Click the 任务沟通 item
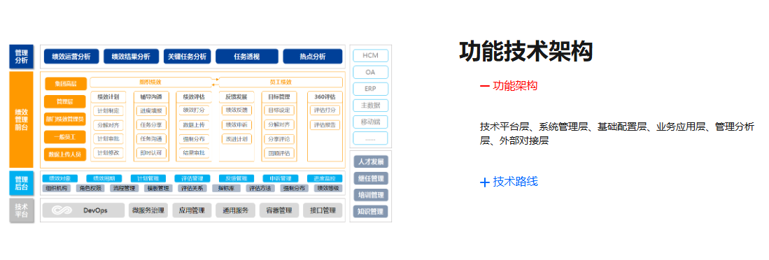 [151, 139]
